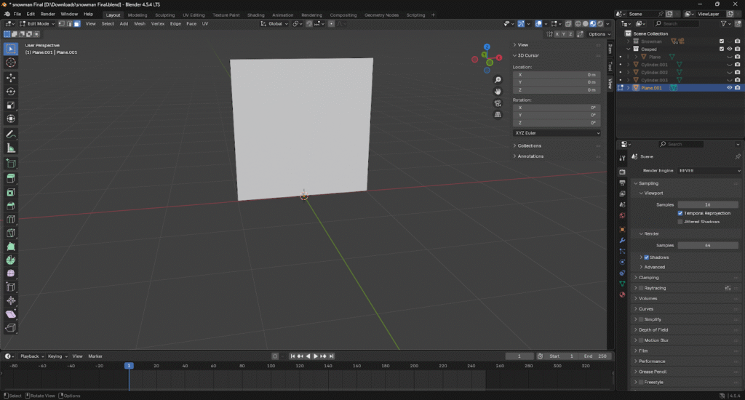This screenshot has height=400, width=745.
Task: Switch to face select mode
Action: click(76, 24)
